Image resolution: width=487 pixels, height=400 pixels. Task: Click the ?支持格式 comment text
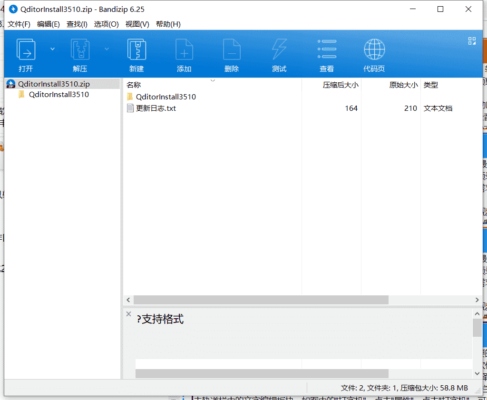(160, 319)
